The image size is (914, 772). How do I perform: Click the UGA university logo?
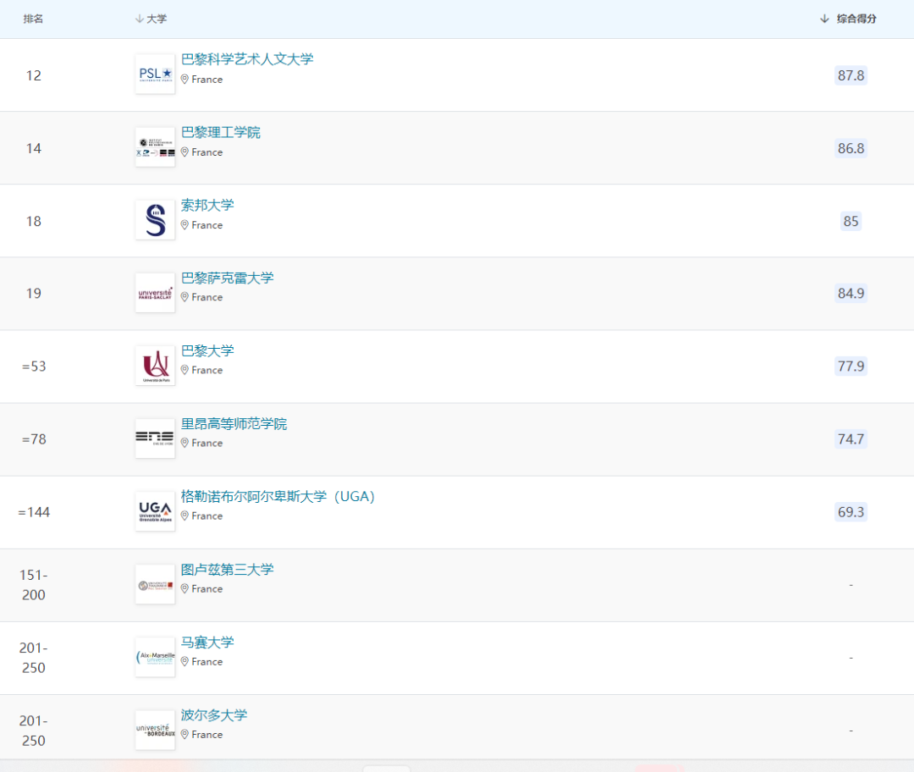pos(154,511)
